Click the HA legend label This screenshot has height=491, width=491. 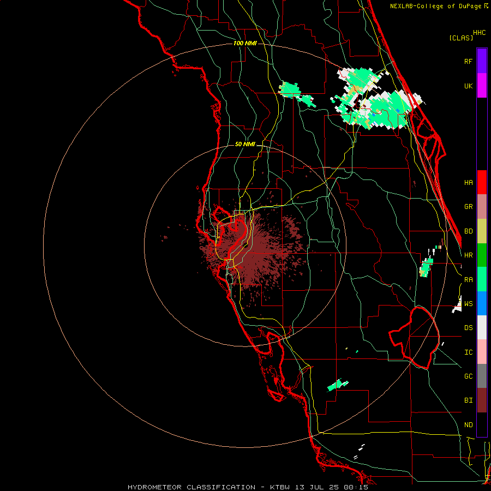468,182
